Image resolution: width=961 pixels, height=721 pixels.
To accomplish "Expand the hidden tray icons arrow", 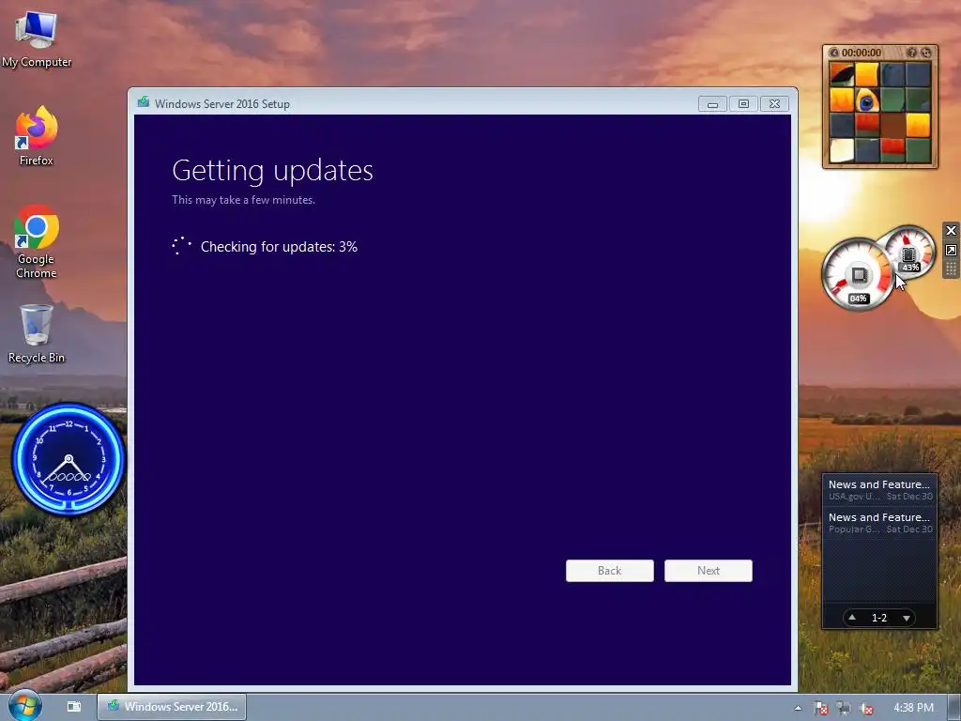I will [798, 708].
